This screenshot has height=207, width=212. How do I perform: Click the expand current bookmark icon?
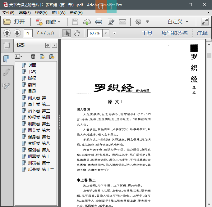click(52, 57)
